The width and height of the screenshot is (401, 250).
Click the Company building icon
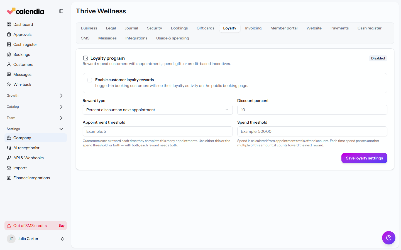point(9,138)
